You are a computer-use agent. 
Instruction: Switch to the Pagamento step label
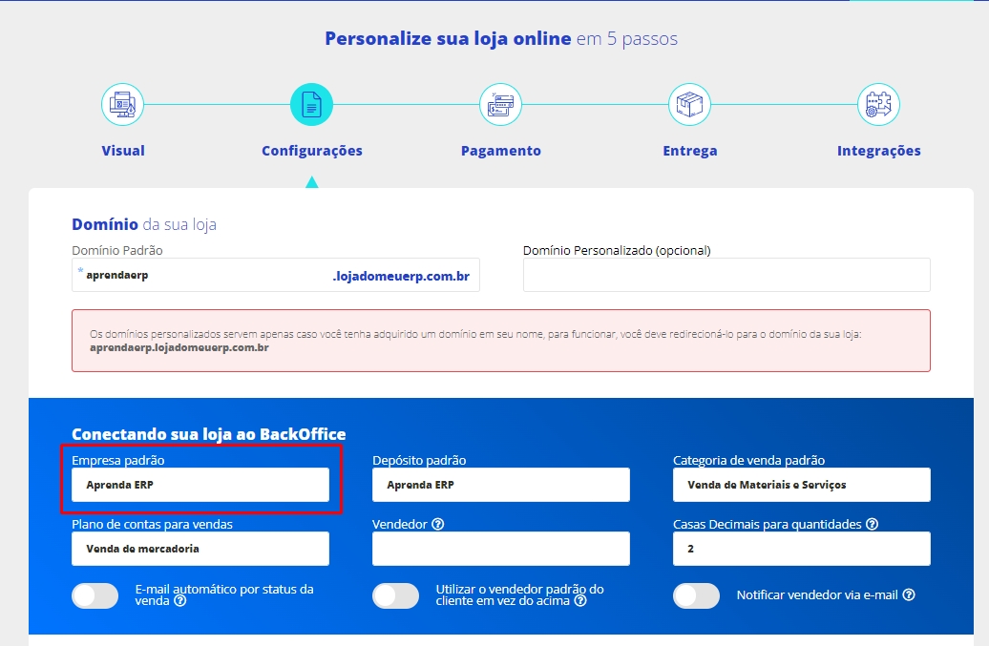pos(500,151)
